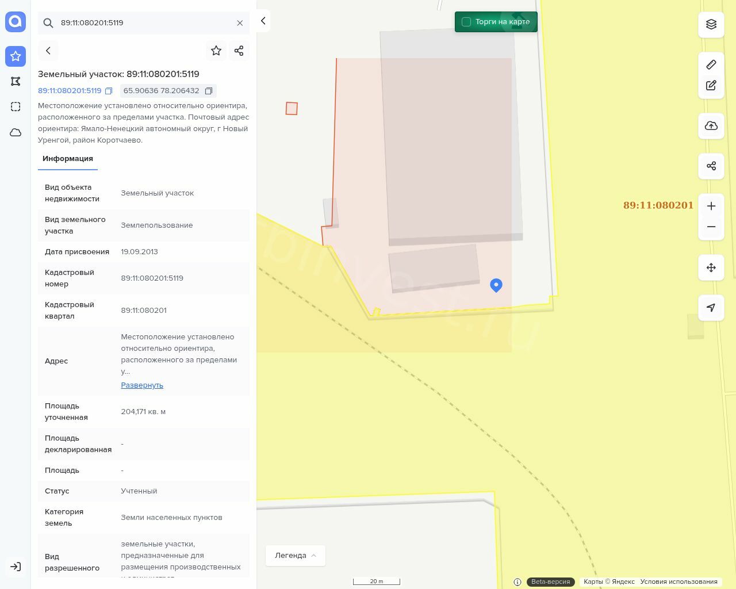The width and height of the screenshot is (736, 589).
Task: Copy coordinates 65.90636 78.206432
Action: click(209, 91)
